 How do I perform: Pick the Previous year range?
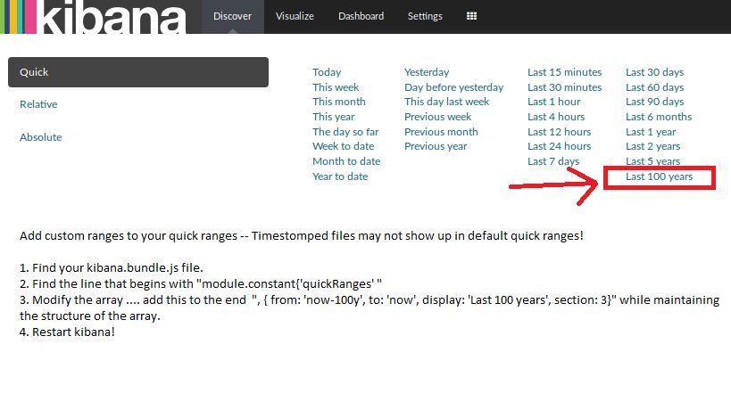tap(436, 146)
